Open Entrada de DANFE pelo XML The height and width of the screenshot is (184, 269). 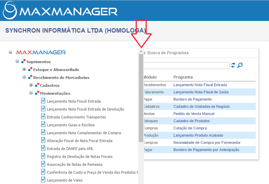point(70,149)
